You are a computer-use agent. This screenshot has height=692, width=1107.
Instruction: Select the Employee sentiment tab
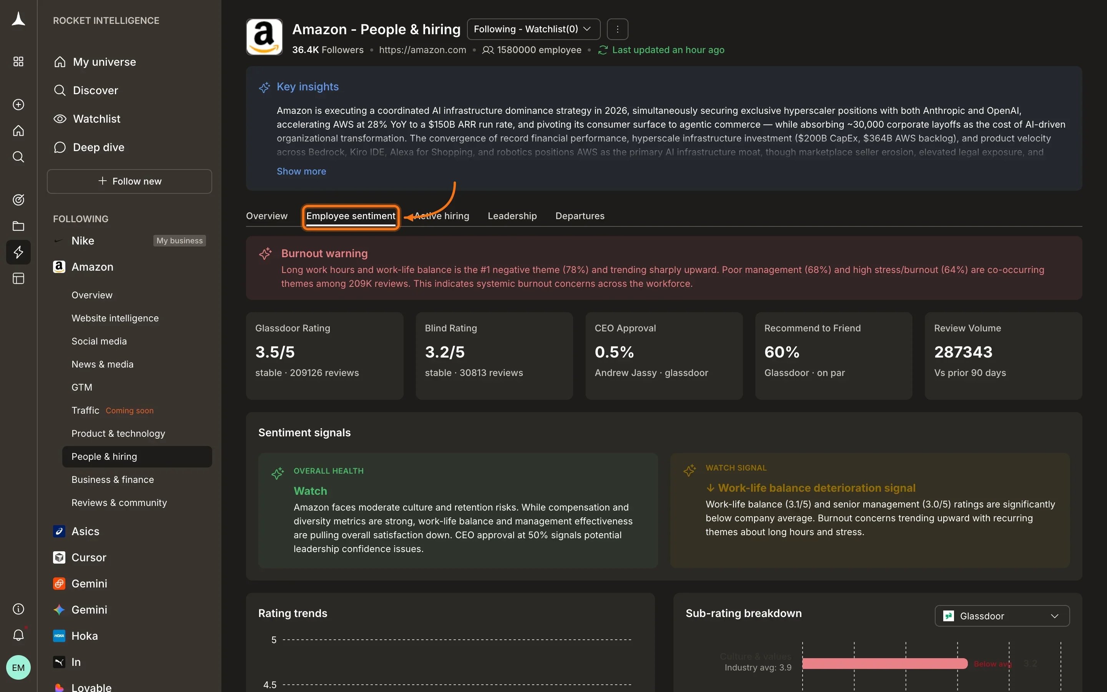tap(351, 216)
